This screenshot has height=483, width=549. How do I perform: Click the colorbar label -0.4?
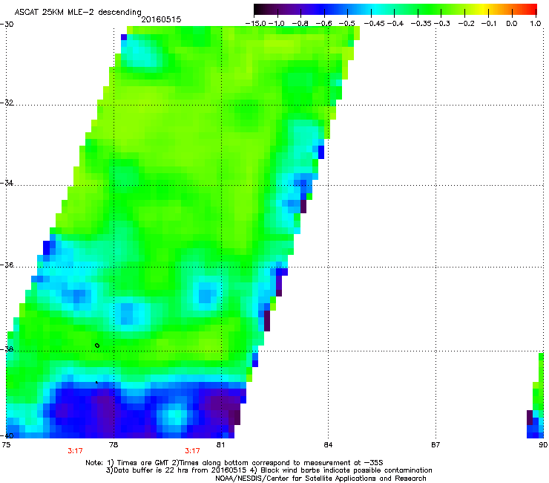[395, 24]
